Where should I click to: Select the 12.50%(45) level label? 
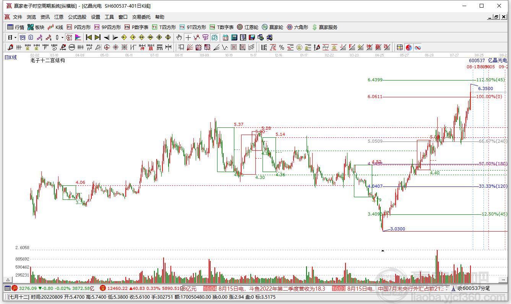(495, 214)
